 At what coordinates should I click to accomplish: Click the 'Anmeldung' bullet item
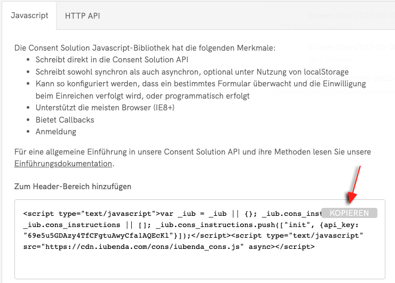click(x=56, y=131)
